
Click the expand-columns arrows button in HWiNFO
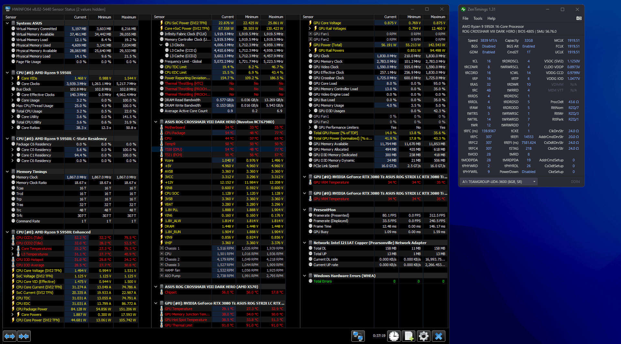pyautogui.click(x=9, y=336)
